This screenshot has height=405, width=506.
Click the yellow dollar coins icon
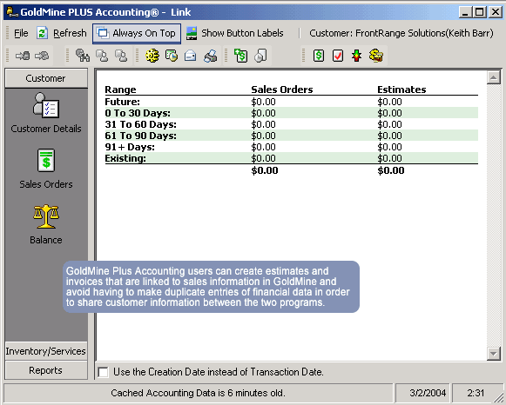tap(376, 56)
